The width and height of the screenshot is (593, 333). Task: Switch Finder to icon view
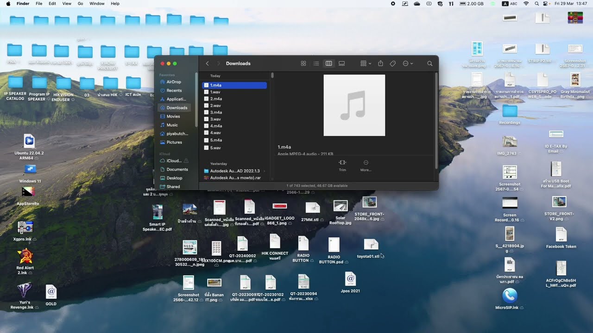point(303,63)
